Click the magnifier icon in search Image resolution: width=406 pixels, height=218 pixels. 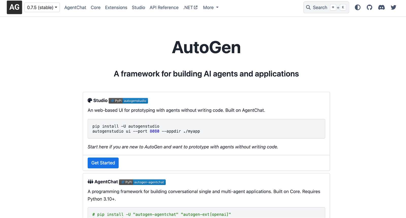tap(308, 7)
